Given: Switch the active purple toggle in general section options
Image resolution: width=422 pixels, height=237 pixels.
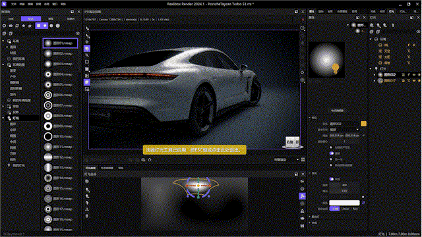Looking at the screenshot, I should 332,153.
